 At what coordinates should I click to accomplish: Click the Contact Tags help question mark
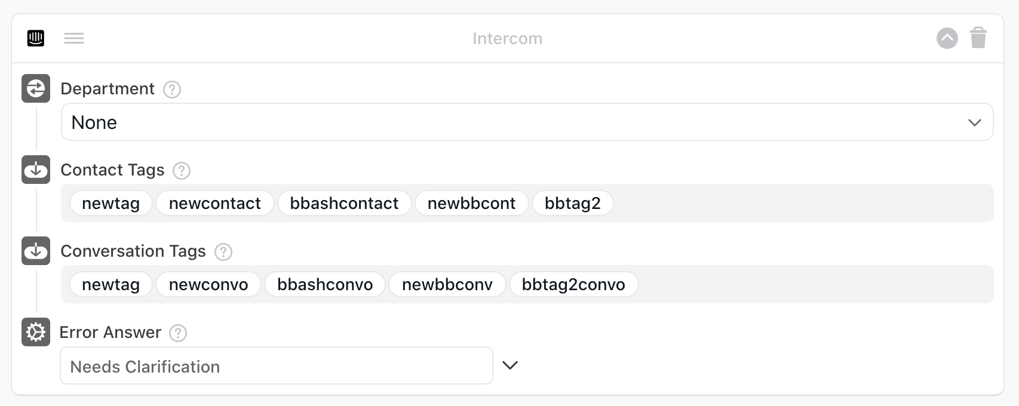pos(182,171)
